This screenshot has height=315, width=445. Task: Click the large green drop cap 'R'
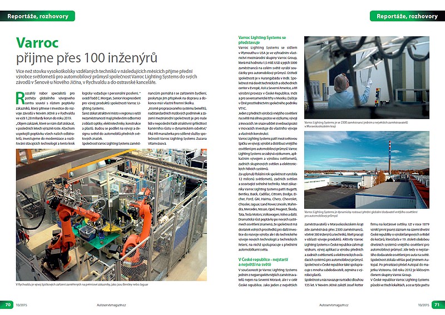tap(20, 98)
